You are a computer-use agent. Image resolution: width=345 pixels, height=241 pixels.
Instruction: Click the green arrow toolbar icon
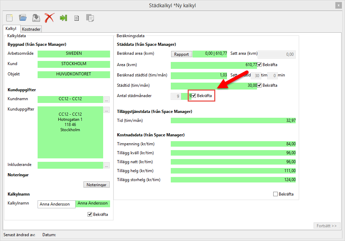click(x=63, y=18)
